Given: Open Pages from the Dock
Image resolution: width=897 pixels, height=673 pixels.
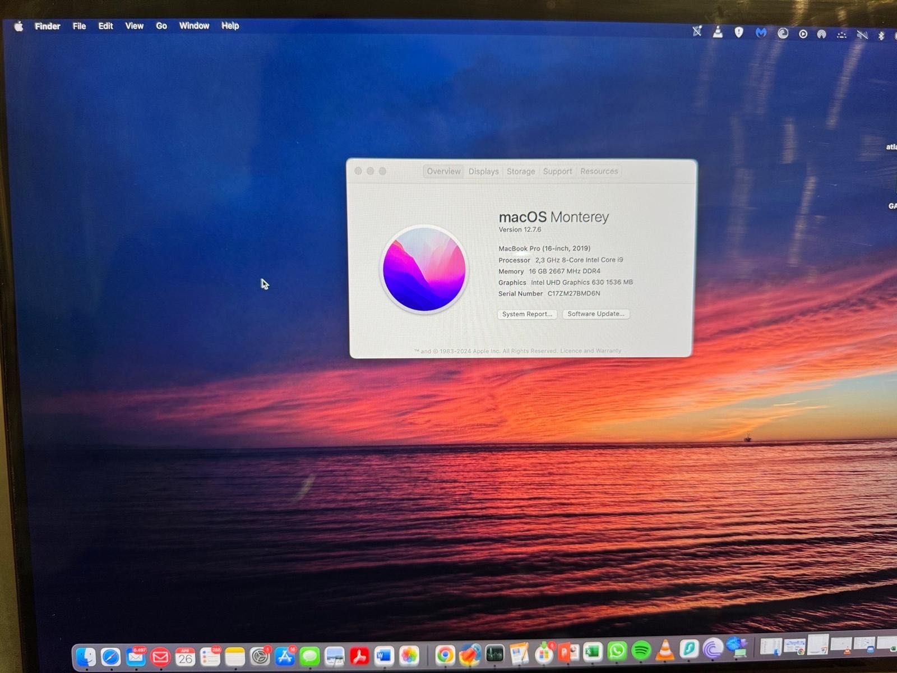Looking at the screenshot, I should coord(519,652).
